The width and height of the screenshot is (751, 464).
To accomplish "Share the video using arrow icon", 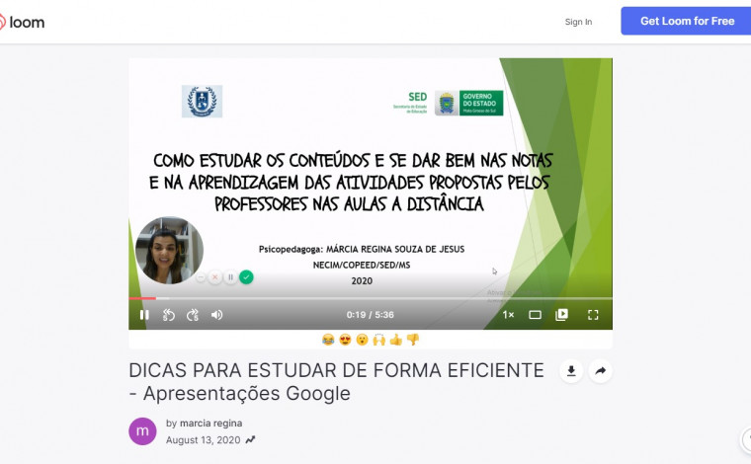I will [600, 371].
